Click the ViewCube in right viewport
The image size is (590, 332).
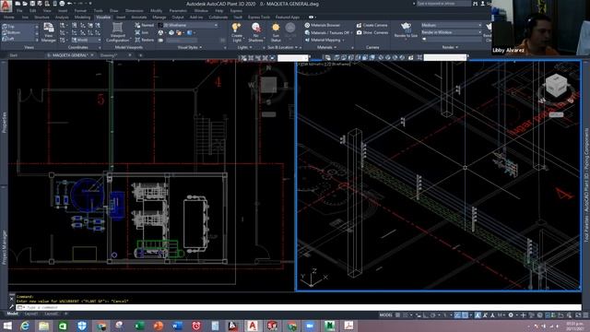click(556, 85)
